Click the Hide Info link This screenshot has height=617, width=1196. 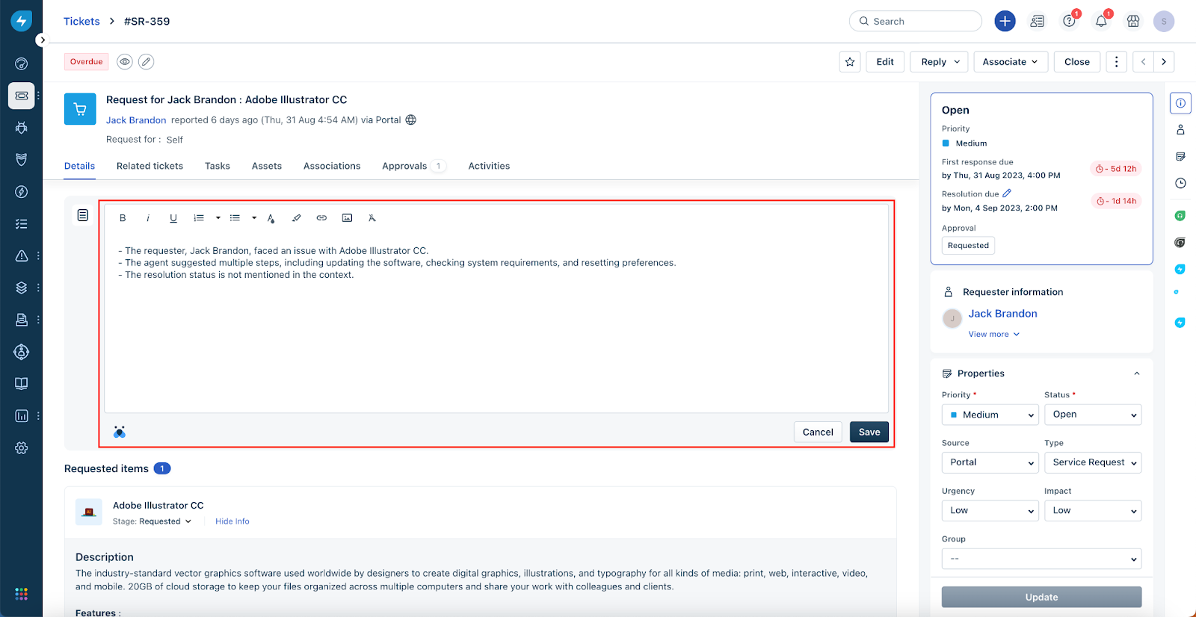tap(232, 521)
